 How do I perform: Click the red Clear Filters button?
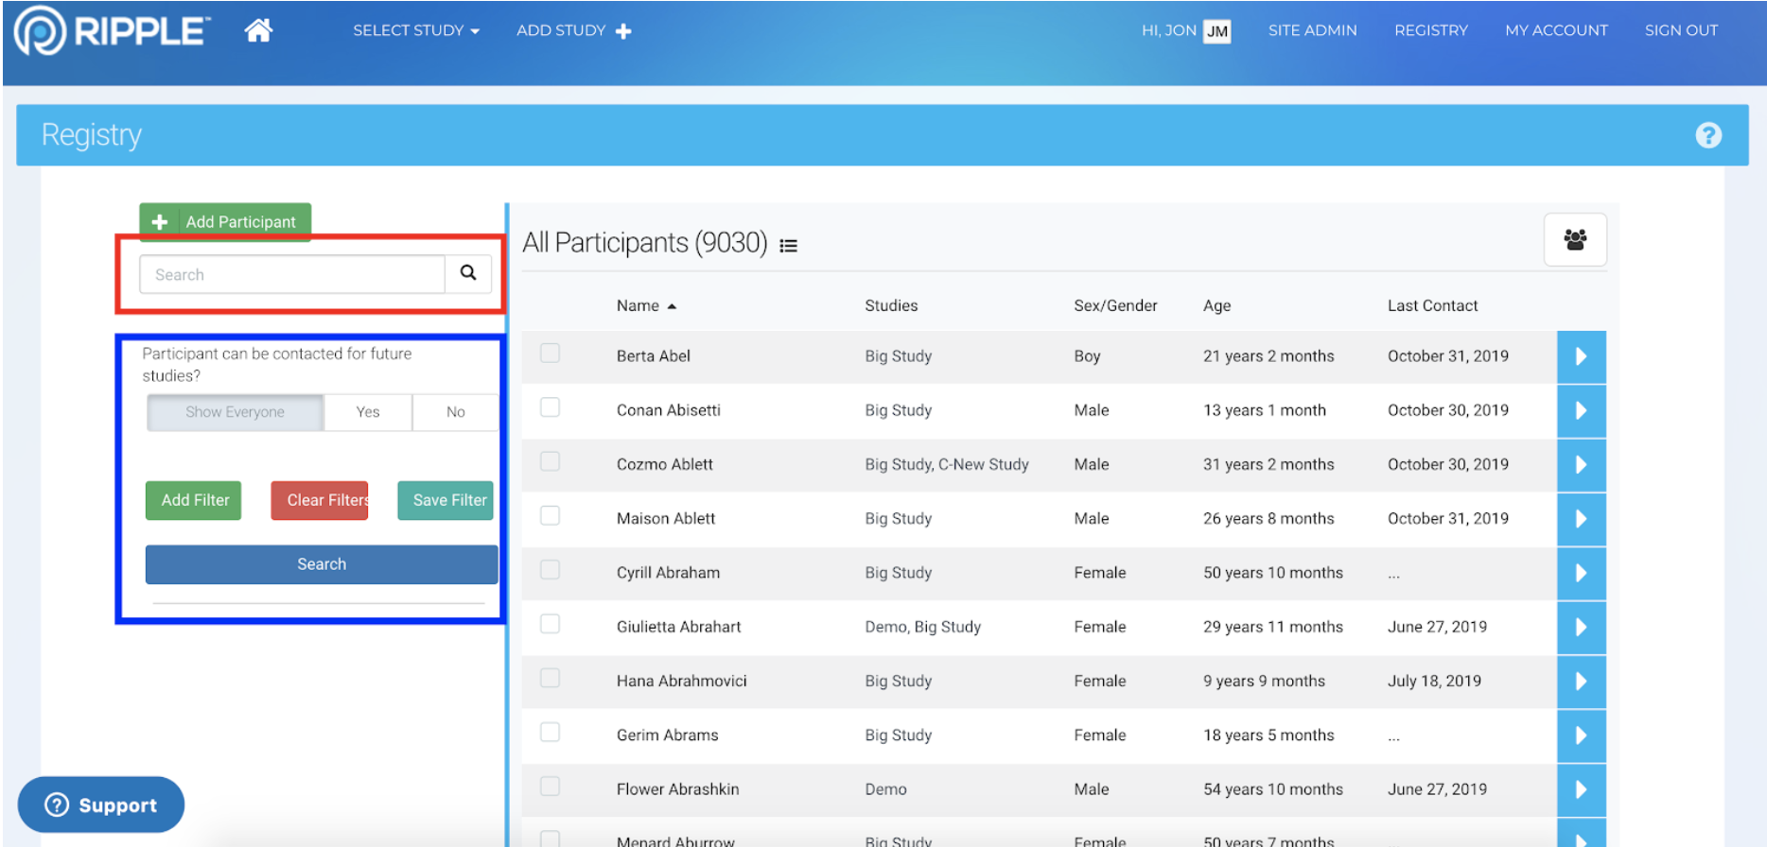point(320,500)
